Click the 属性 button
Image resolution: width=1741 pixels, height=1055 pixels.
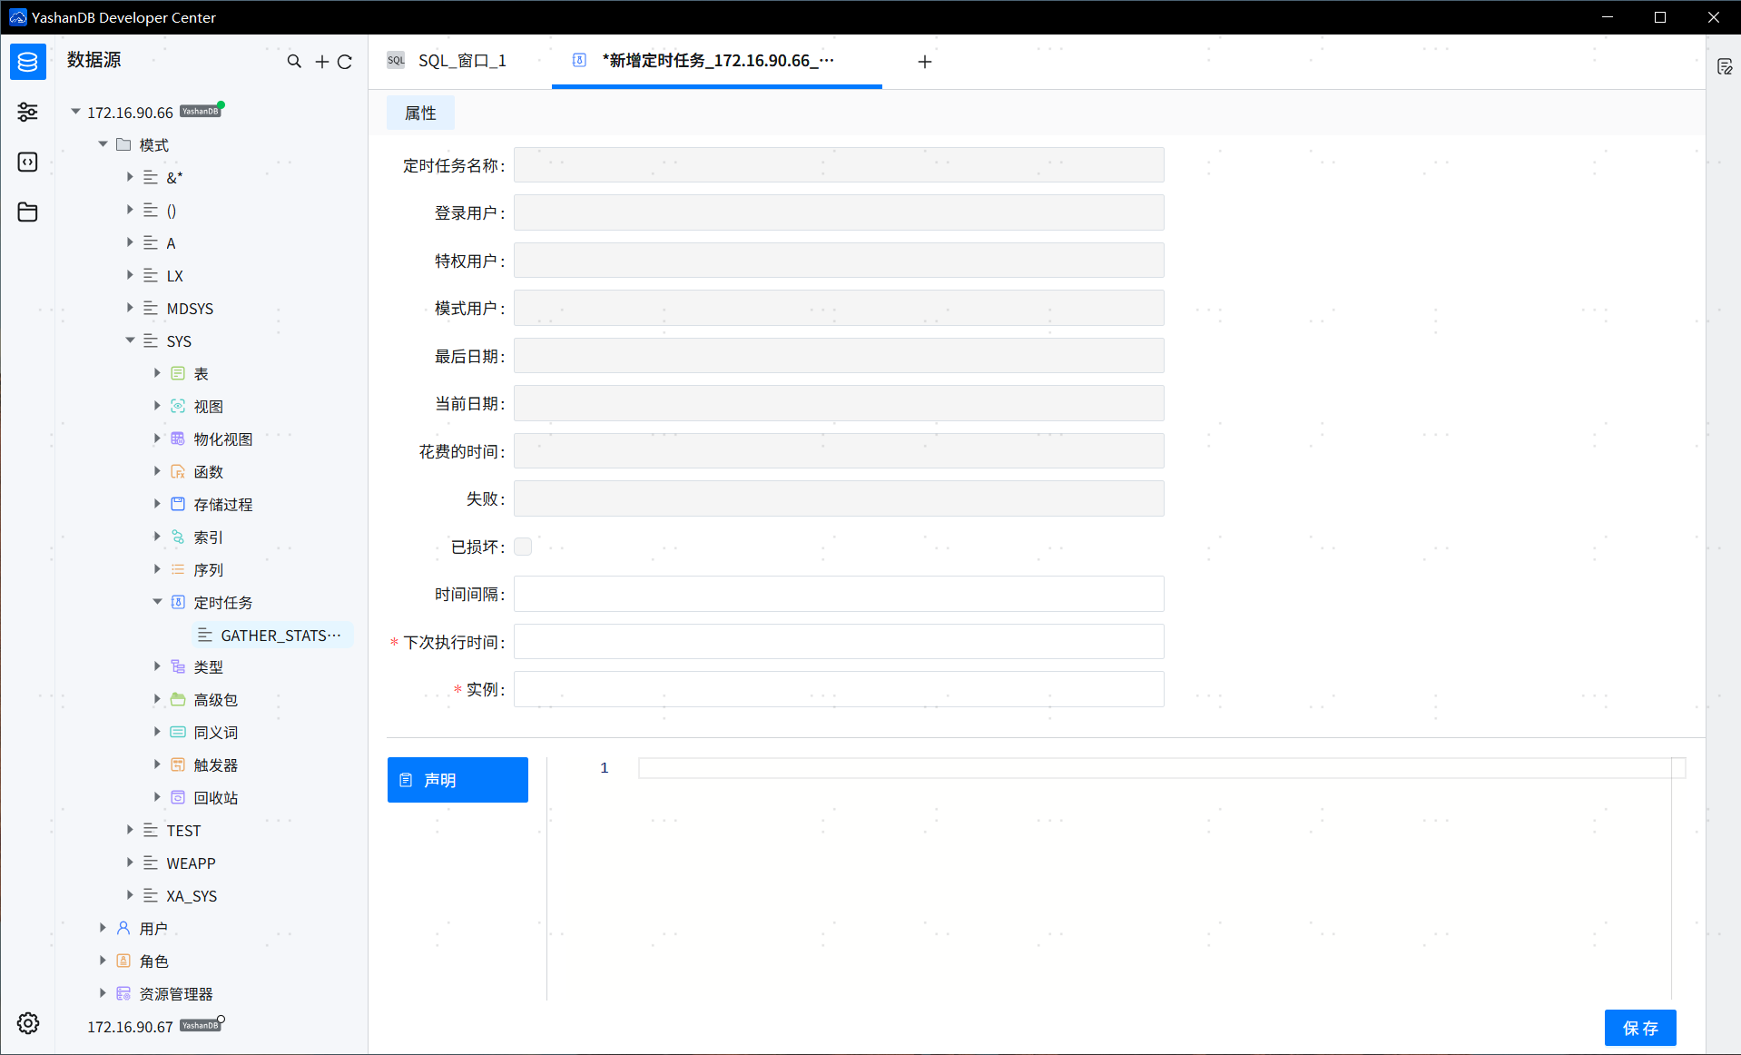pos(419,113)
